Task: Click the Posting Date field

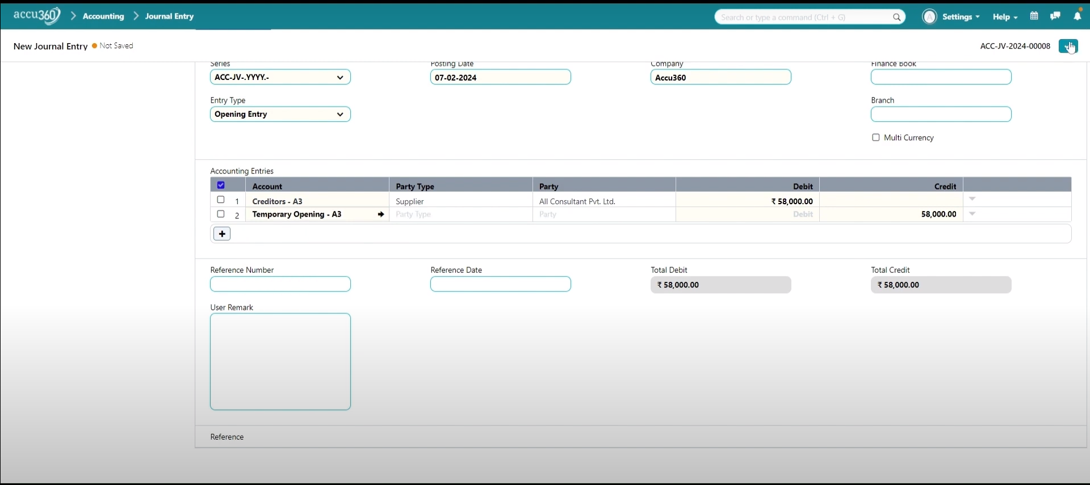Action: [x=501, y=77]
